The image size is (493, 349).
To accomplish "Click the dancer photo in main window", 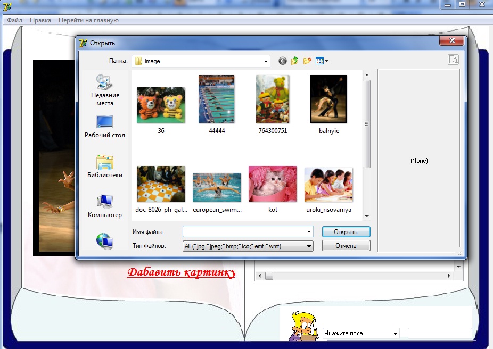I will click(x=54, y=157).
